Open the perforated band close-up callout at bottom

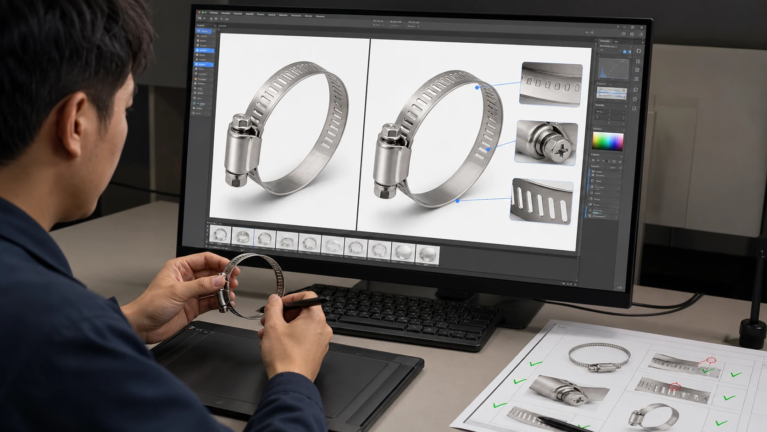click(x=541, y=202)
